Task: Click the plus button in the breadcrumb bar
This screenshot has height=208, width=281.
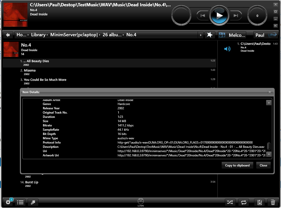Action: point(200,35)
